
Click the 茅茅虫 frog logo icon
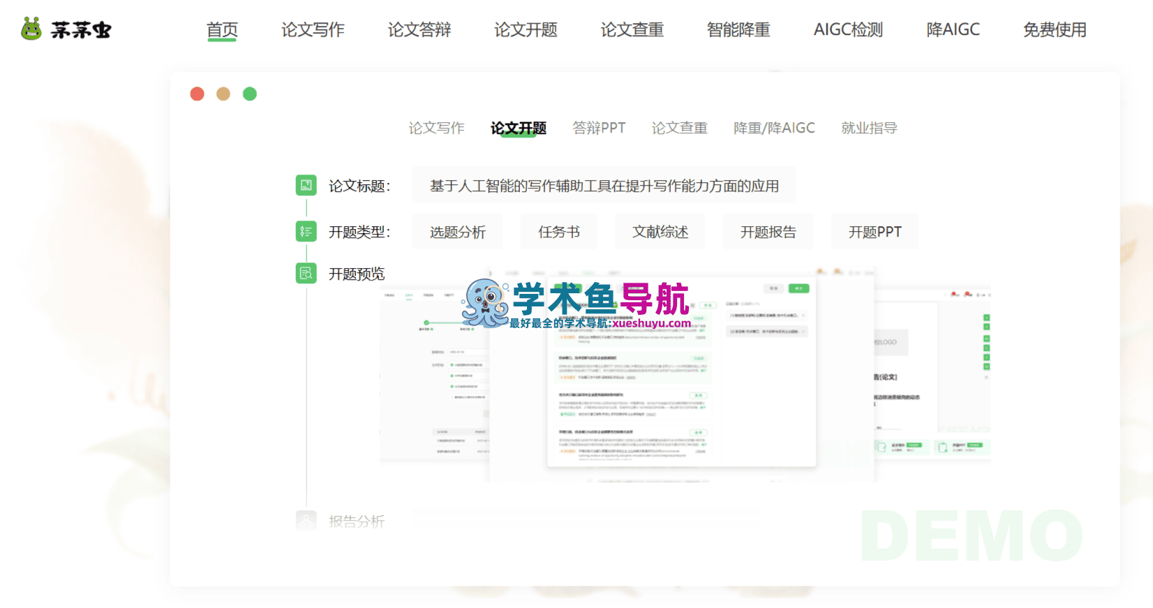point(31,29)
